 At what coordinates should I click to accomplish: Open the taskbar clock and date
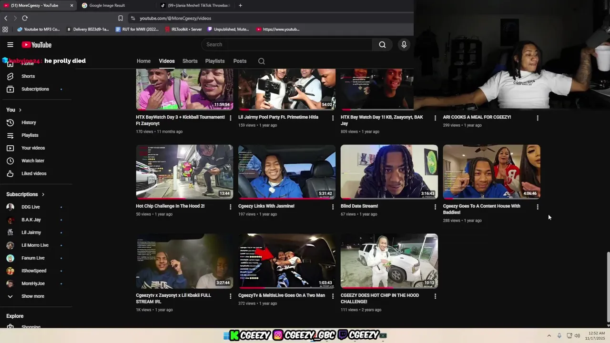point(596,335)
